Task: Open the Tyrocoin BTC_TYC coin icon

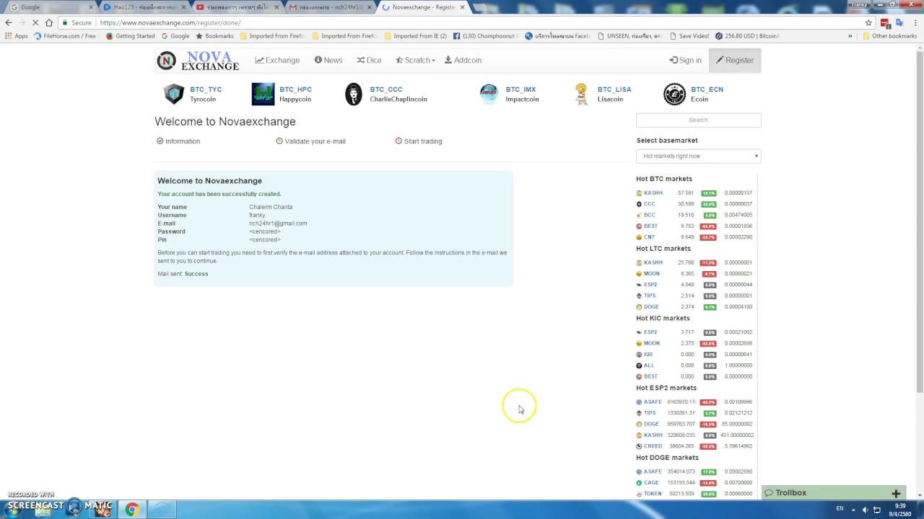Action: [174, 94]
